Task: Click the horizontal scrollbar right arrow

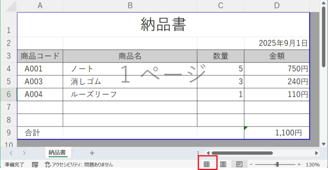Action: (316, 153)
